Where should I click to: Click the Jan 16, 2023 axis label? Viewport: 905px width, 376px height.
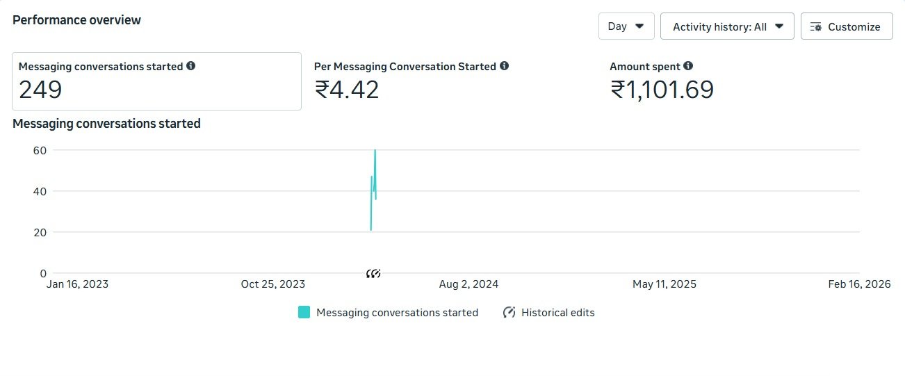pos(77,284)
